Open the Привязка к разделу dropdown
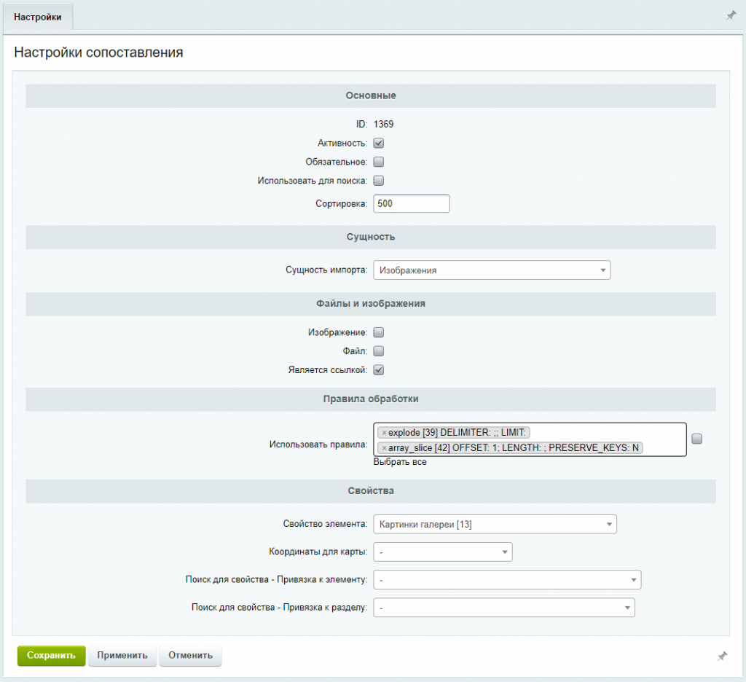 click(x=504, y=607)
